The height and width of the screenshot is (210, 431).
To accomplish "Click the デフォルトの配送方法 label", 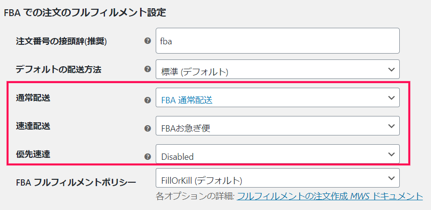I will [59, 69].
